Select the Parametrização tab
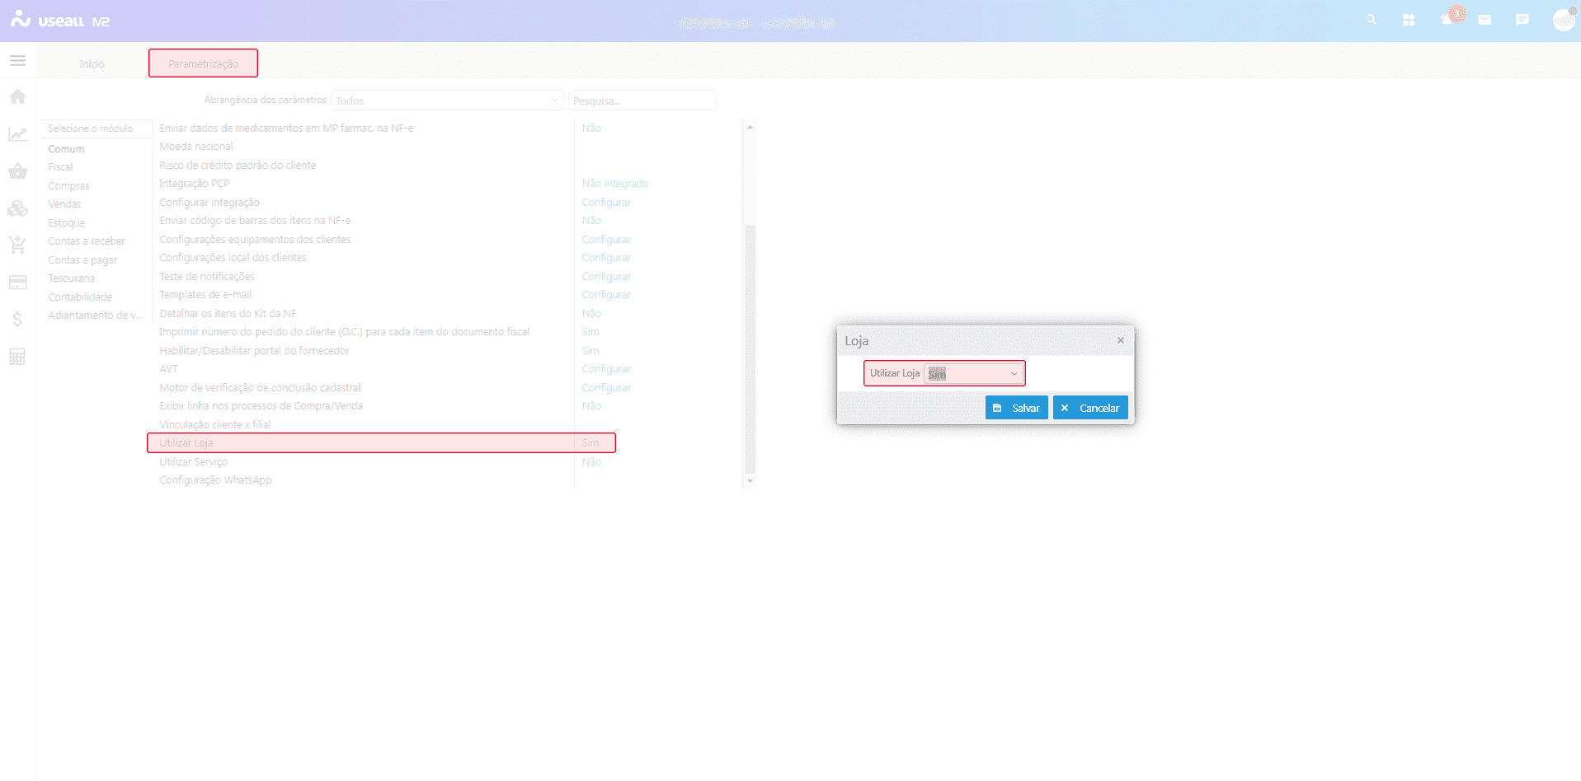Screen dimensions: 1581x781 coord(203,64)
